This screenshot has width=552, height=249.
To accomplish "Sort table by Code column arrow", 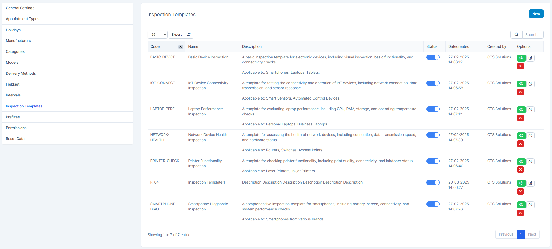I will [x=180, y=47].
